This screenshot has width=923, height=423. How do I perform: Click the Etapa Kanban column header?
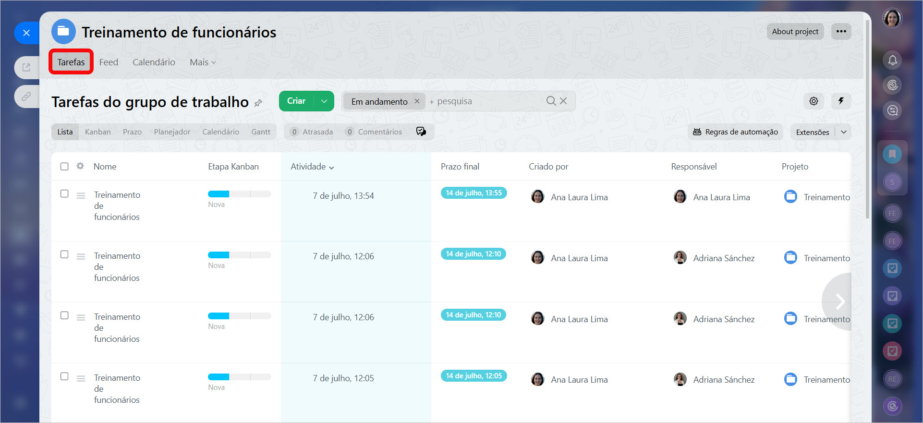coord(233,167)
